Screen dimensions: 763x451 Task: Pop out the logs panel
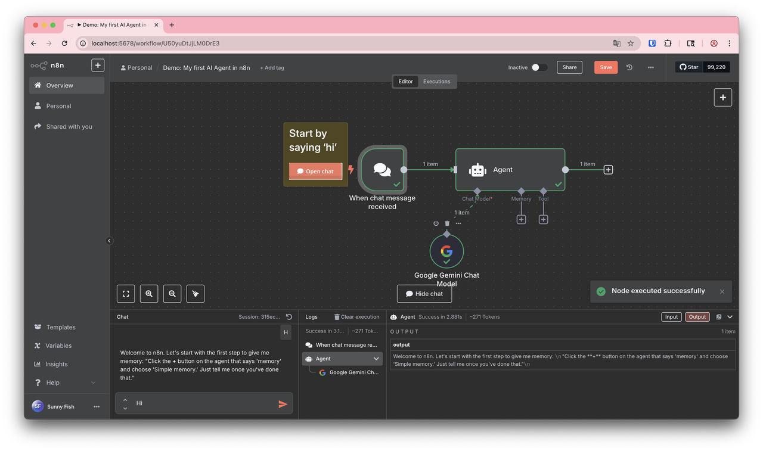pos(718,317)
